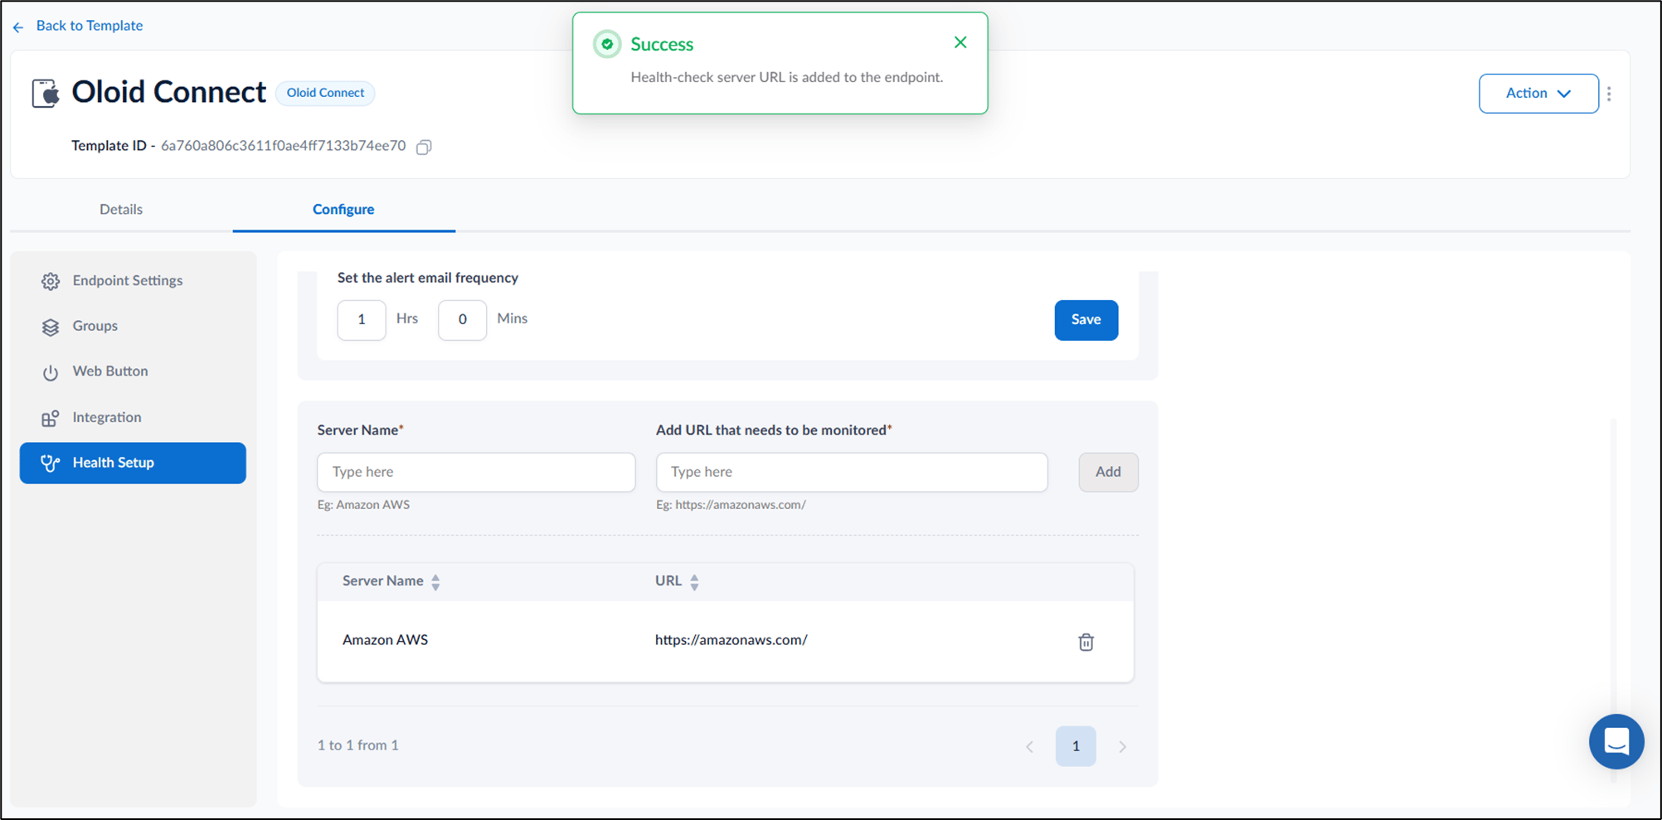Switch to the Details tab
Viewport: 1662px width, 820px height.
(121, 209)
